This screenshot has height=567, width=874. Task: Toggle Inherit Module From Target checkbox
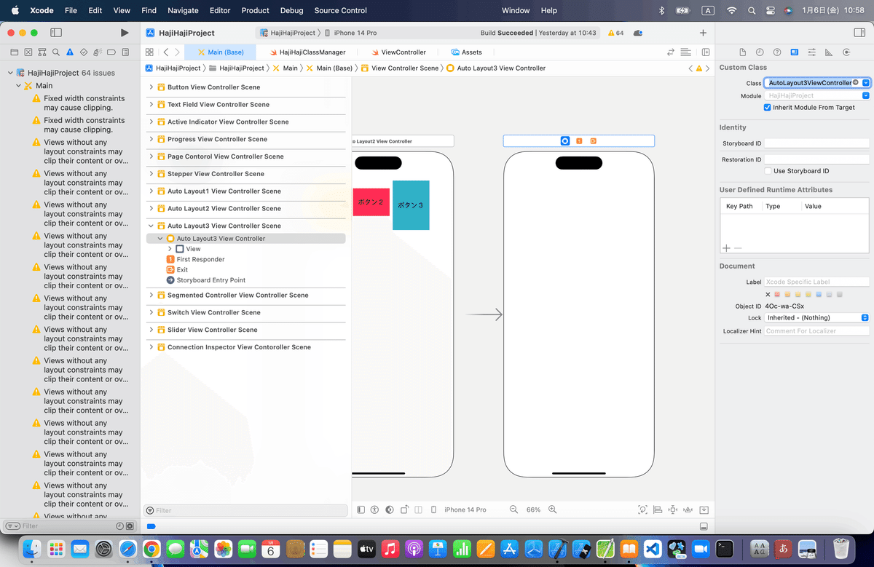767,107
